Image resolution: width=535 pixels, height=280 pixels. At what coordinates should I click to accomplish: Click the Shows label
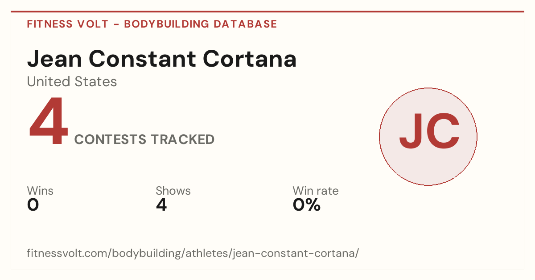(x=173, y=191)
